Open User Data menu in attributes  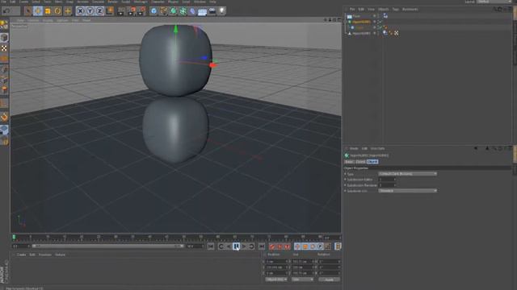click(377, 148)
